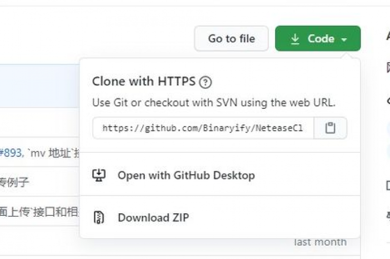390x259 pixels.
Task: Click the light blue highlighted commit banner
Action: [x=40, y=86]
